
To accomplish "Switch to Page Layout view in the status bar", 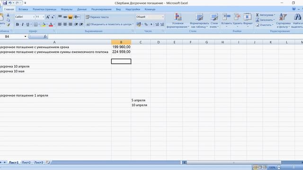I will (260, 167).
